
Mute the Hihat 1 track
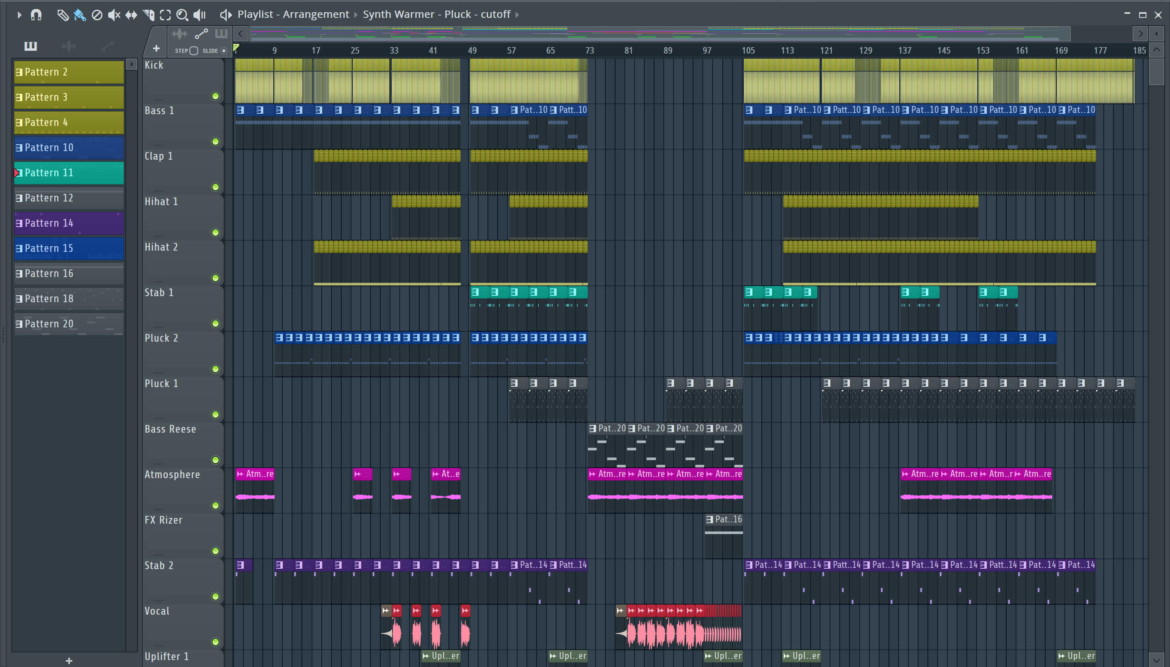coord(215,233)
